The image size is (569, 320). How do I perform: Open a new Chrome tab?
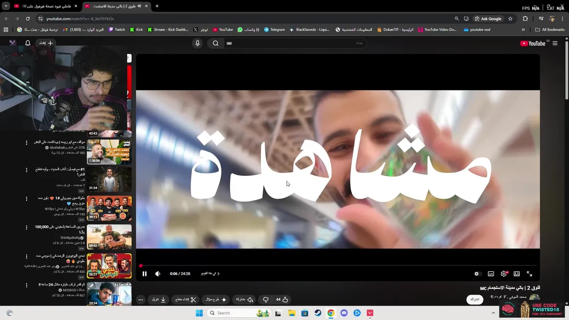coord(157,6)
